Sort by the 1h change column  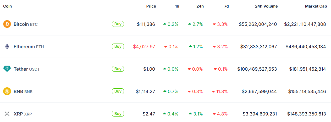[x=177, y=6]
